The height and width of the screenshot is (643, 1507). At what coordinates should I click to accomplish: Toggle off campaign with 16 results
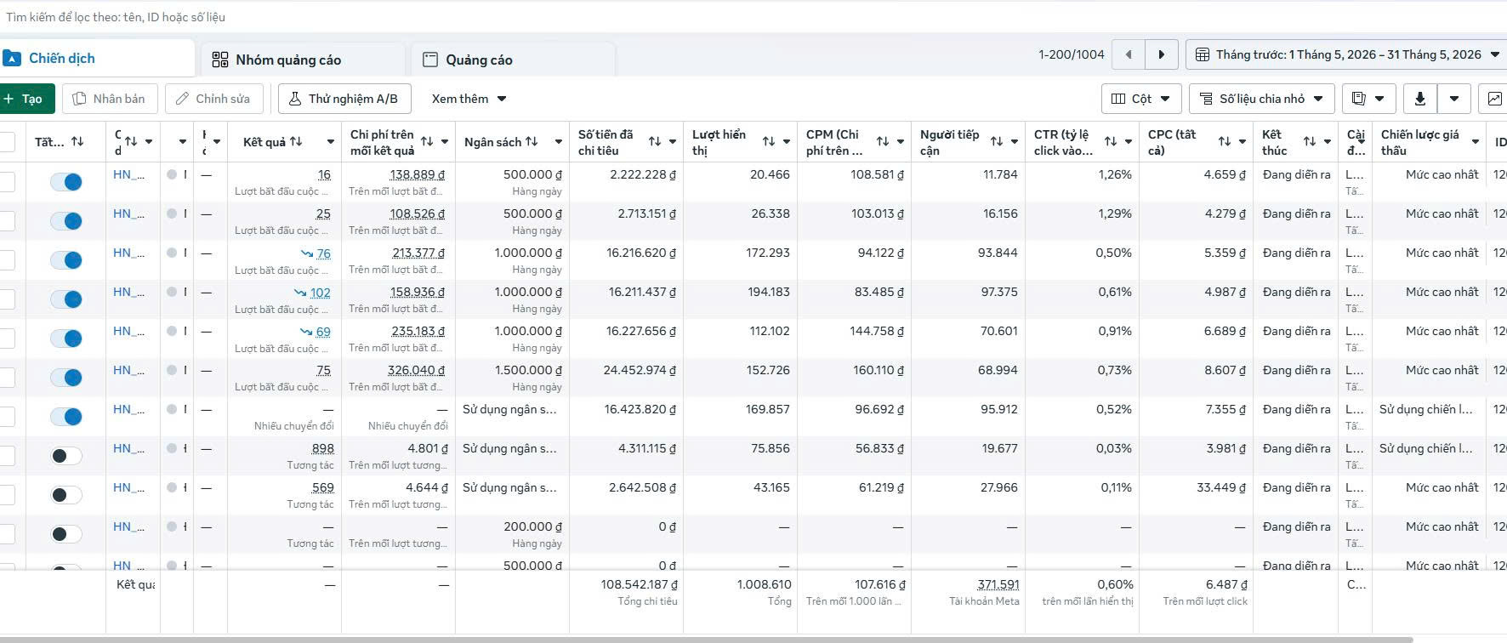pos(66,182)
